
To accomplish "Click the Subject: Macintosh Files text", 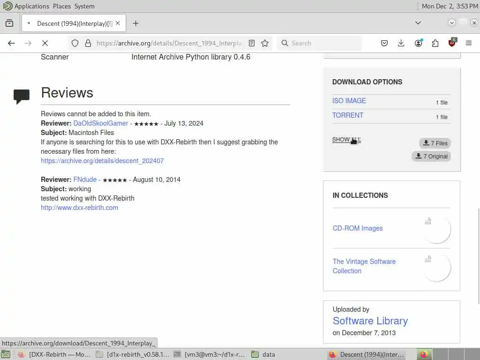I will pyautogui.click(x=77, y=133).
